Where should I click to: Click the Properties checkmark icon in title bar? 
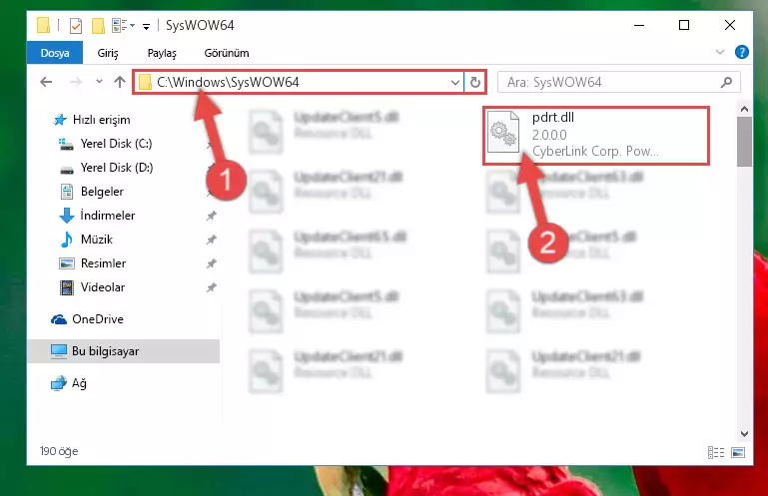pos(76,26)
